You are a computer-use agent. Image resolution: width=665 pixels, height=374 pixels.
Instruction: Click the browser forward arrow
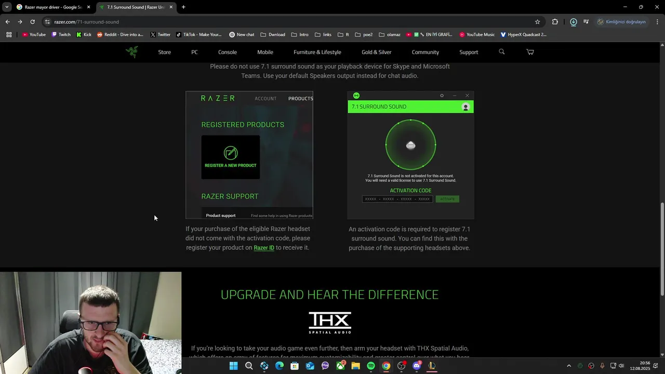[20, 22]
